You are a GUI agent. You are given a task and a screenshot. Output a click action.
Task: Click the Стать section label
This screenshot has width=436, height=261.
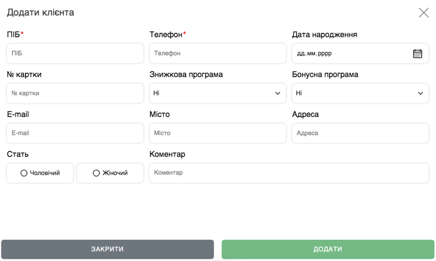18,154
